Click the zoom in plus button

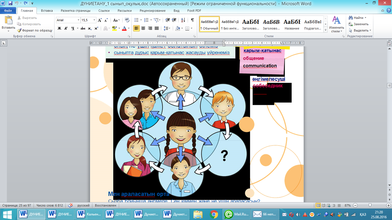point(388,205)
